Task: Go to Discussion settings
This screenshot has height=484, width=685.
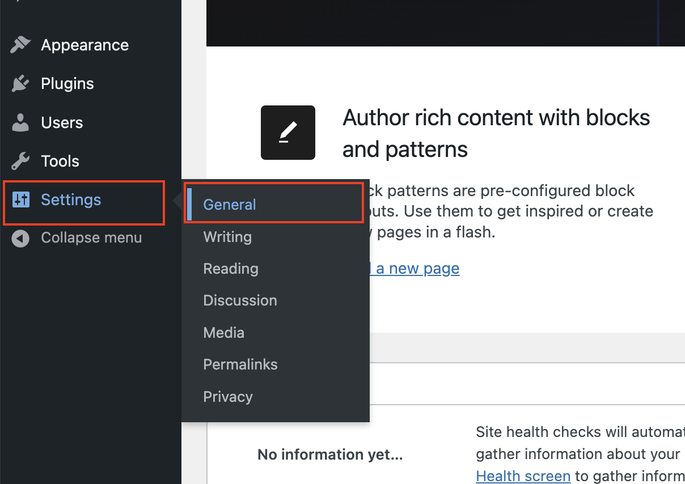Action: (240, 300)
